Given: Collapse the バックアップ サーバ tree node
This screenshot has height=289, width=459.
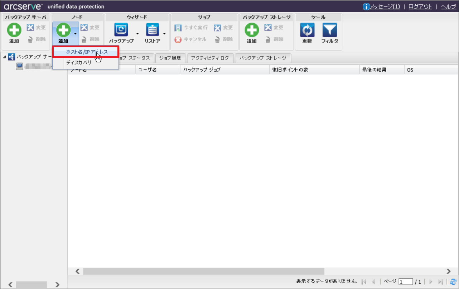Looking at the screenshot, I should (x=4, y=57).
